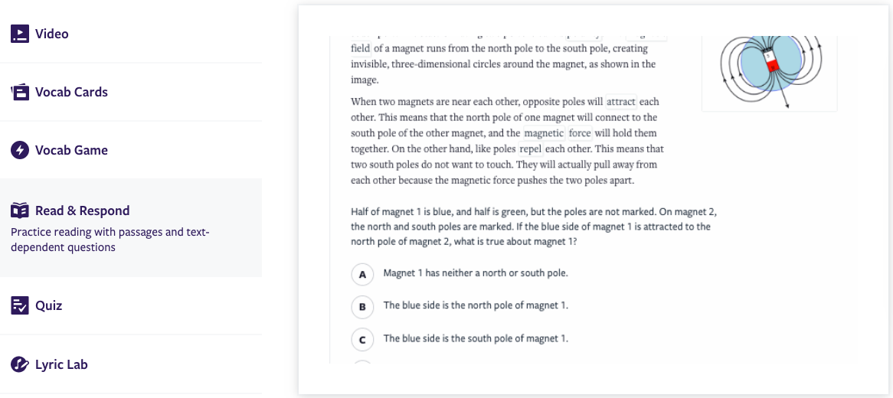Image resolution: width=893 pixels, height=398 pixels.
Task: Switch to the Quiz section
Action: tap(48, 305)
